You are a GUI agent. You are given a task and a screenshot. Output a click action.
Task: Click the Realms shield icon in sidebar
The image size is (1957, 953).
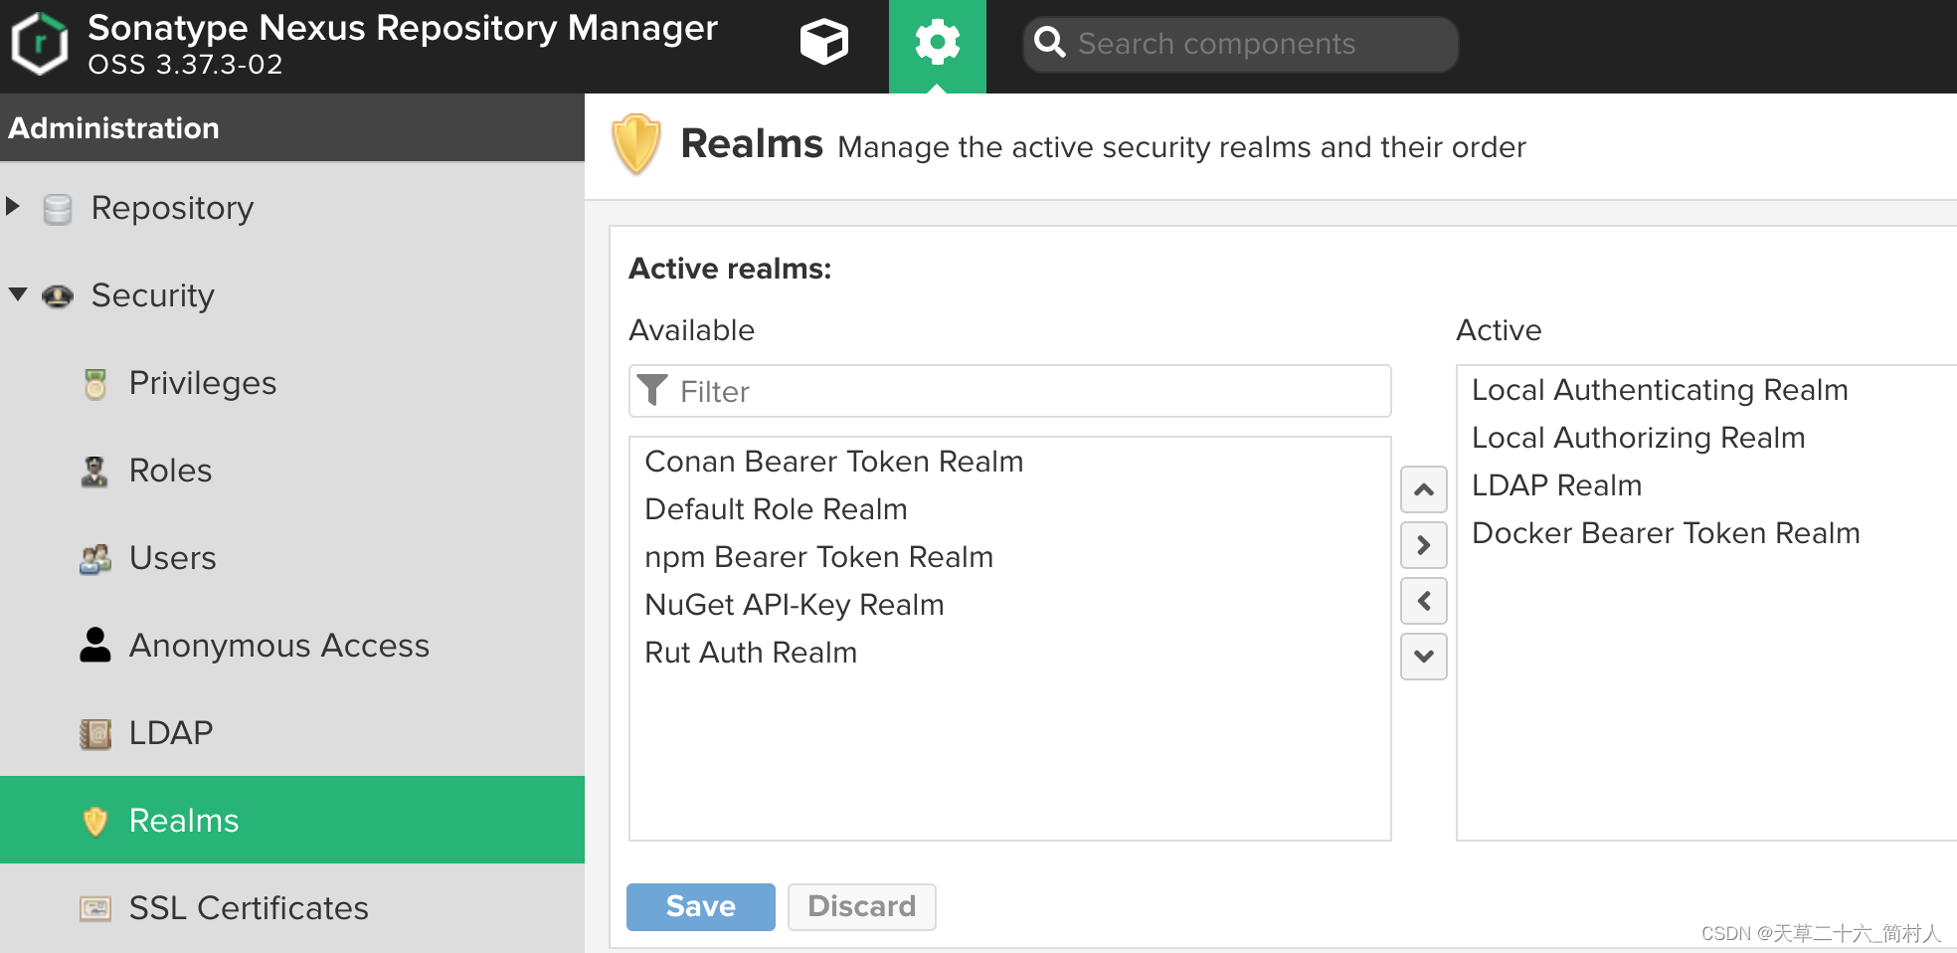tap(94, 820)
